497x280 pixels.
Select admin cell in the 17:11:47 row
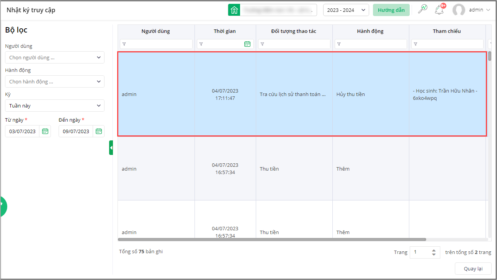pos(156,94)
